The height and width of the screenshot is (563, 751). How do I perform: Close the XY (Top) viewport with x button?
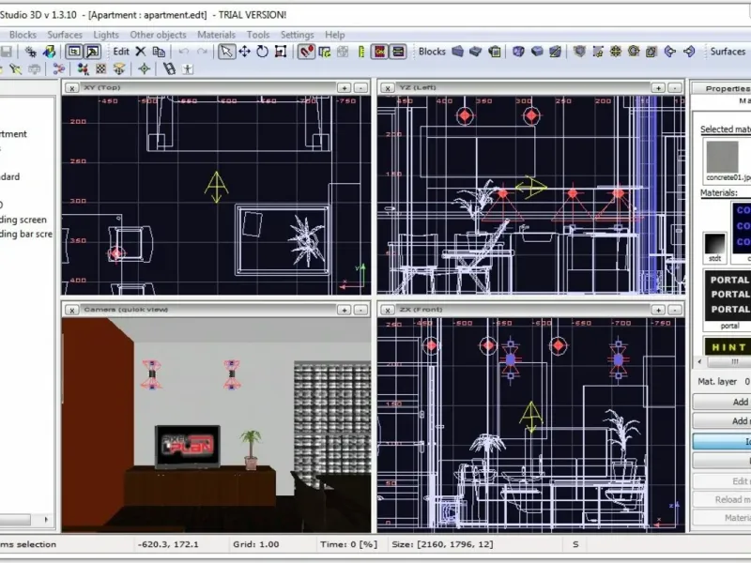coord(72,88)
